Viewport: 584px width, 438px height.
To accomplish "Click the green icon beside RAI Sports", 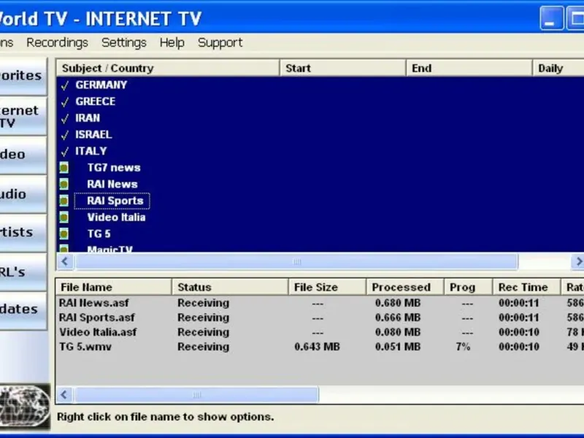I will point(64,201).
